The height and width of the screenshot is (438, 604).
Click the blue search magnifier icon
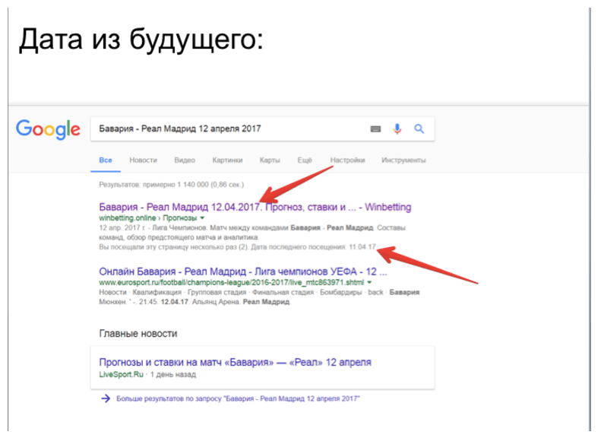419,129
